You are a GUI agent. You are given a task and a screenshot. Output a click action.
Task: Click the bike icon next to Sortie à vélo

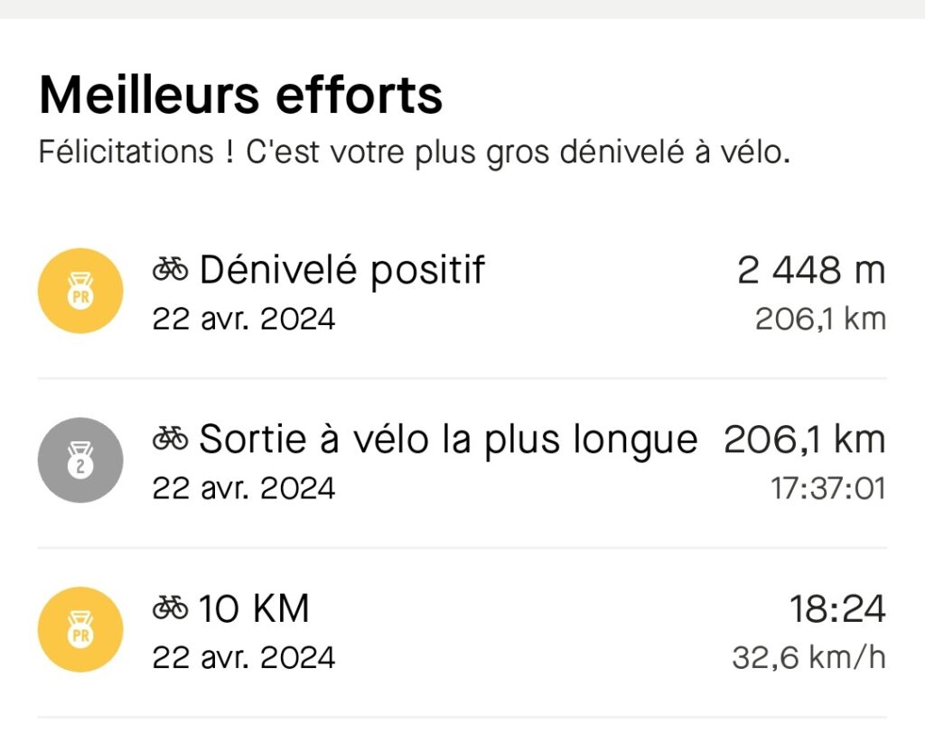tap(171, 440)
